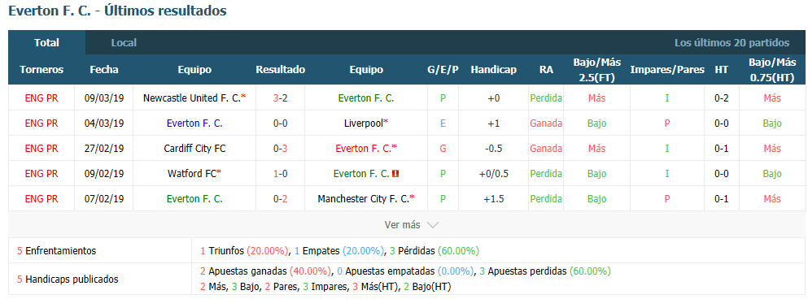Click Cardiff City FC team name
Viewport: 808px width, 299px height.
[x=194, y=149]
